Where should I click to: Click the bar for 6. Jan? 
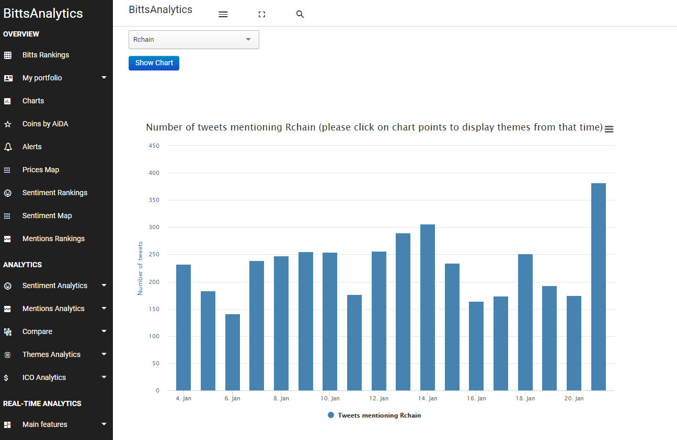click(233, 352)
